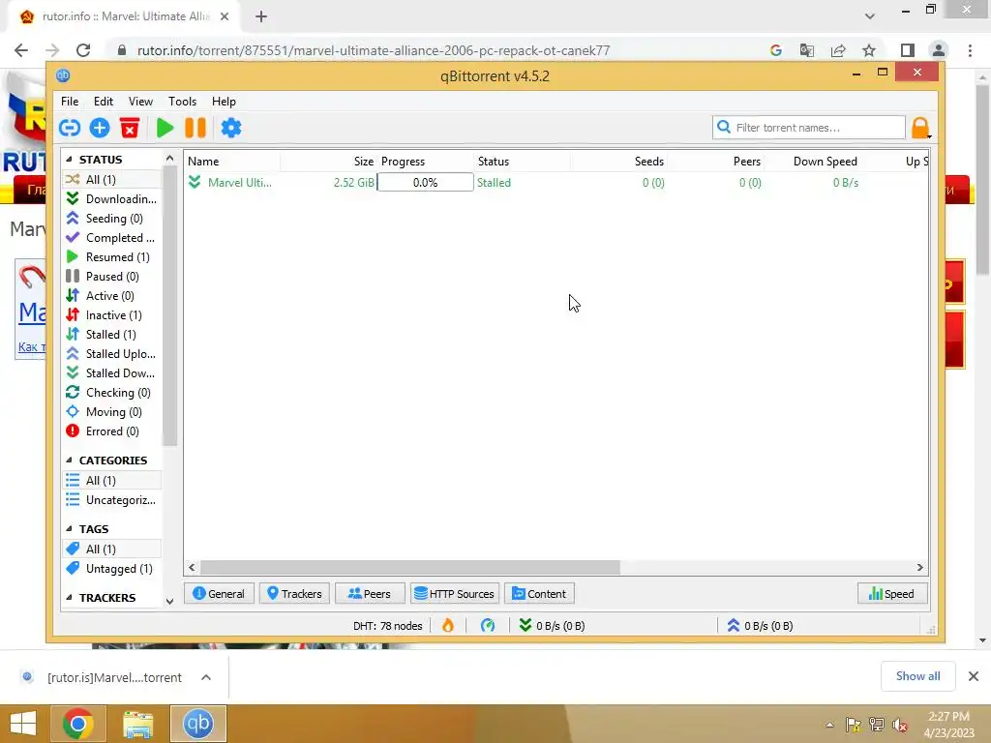Click Show all downloads in Chrome
991x743 pixels.
point(917,676)
